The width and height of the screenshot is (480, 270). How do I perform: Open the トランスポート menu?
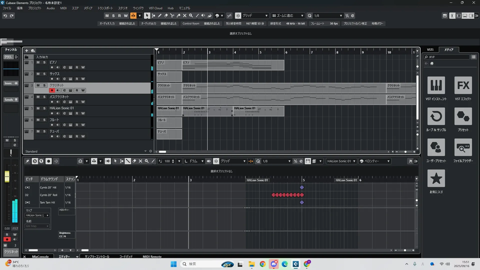[x=105, y=8]
